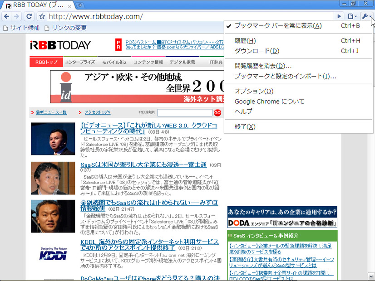Click the DODA ITエンジニア advertisement banner
The width and height of the screenshot is (375, 281).
(x=282, y=217)
